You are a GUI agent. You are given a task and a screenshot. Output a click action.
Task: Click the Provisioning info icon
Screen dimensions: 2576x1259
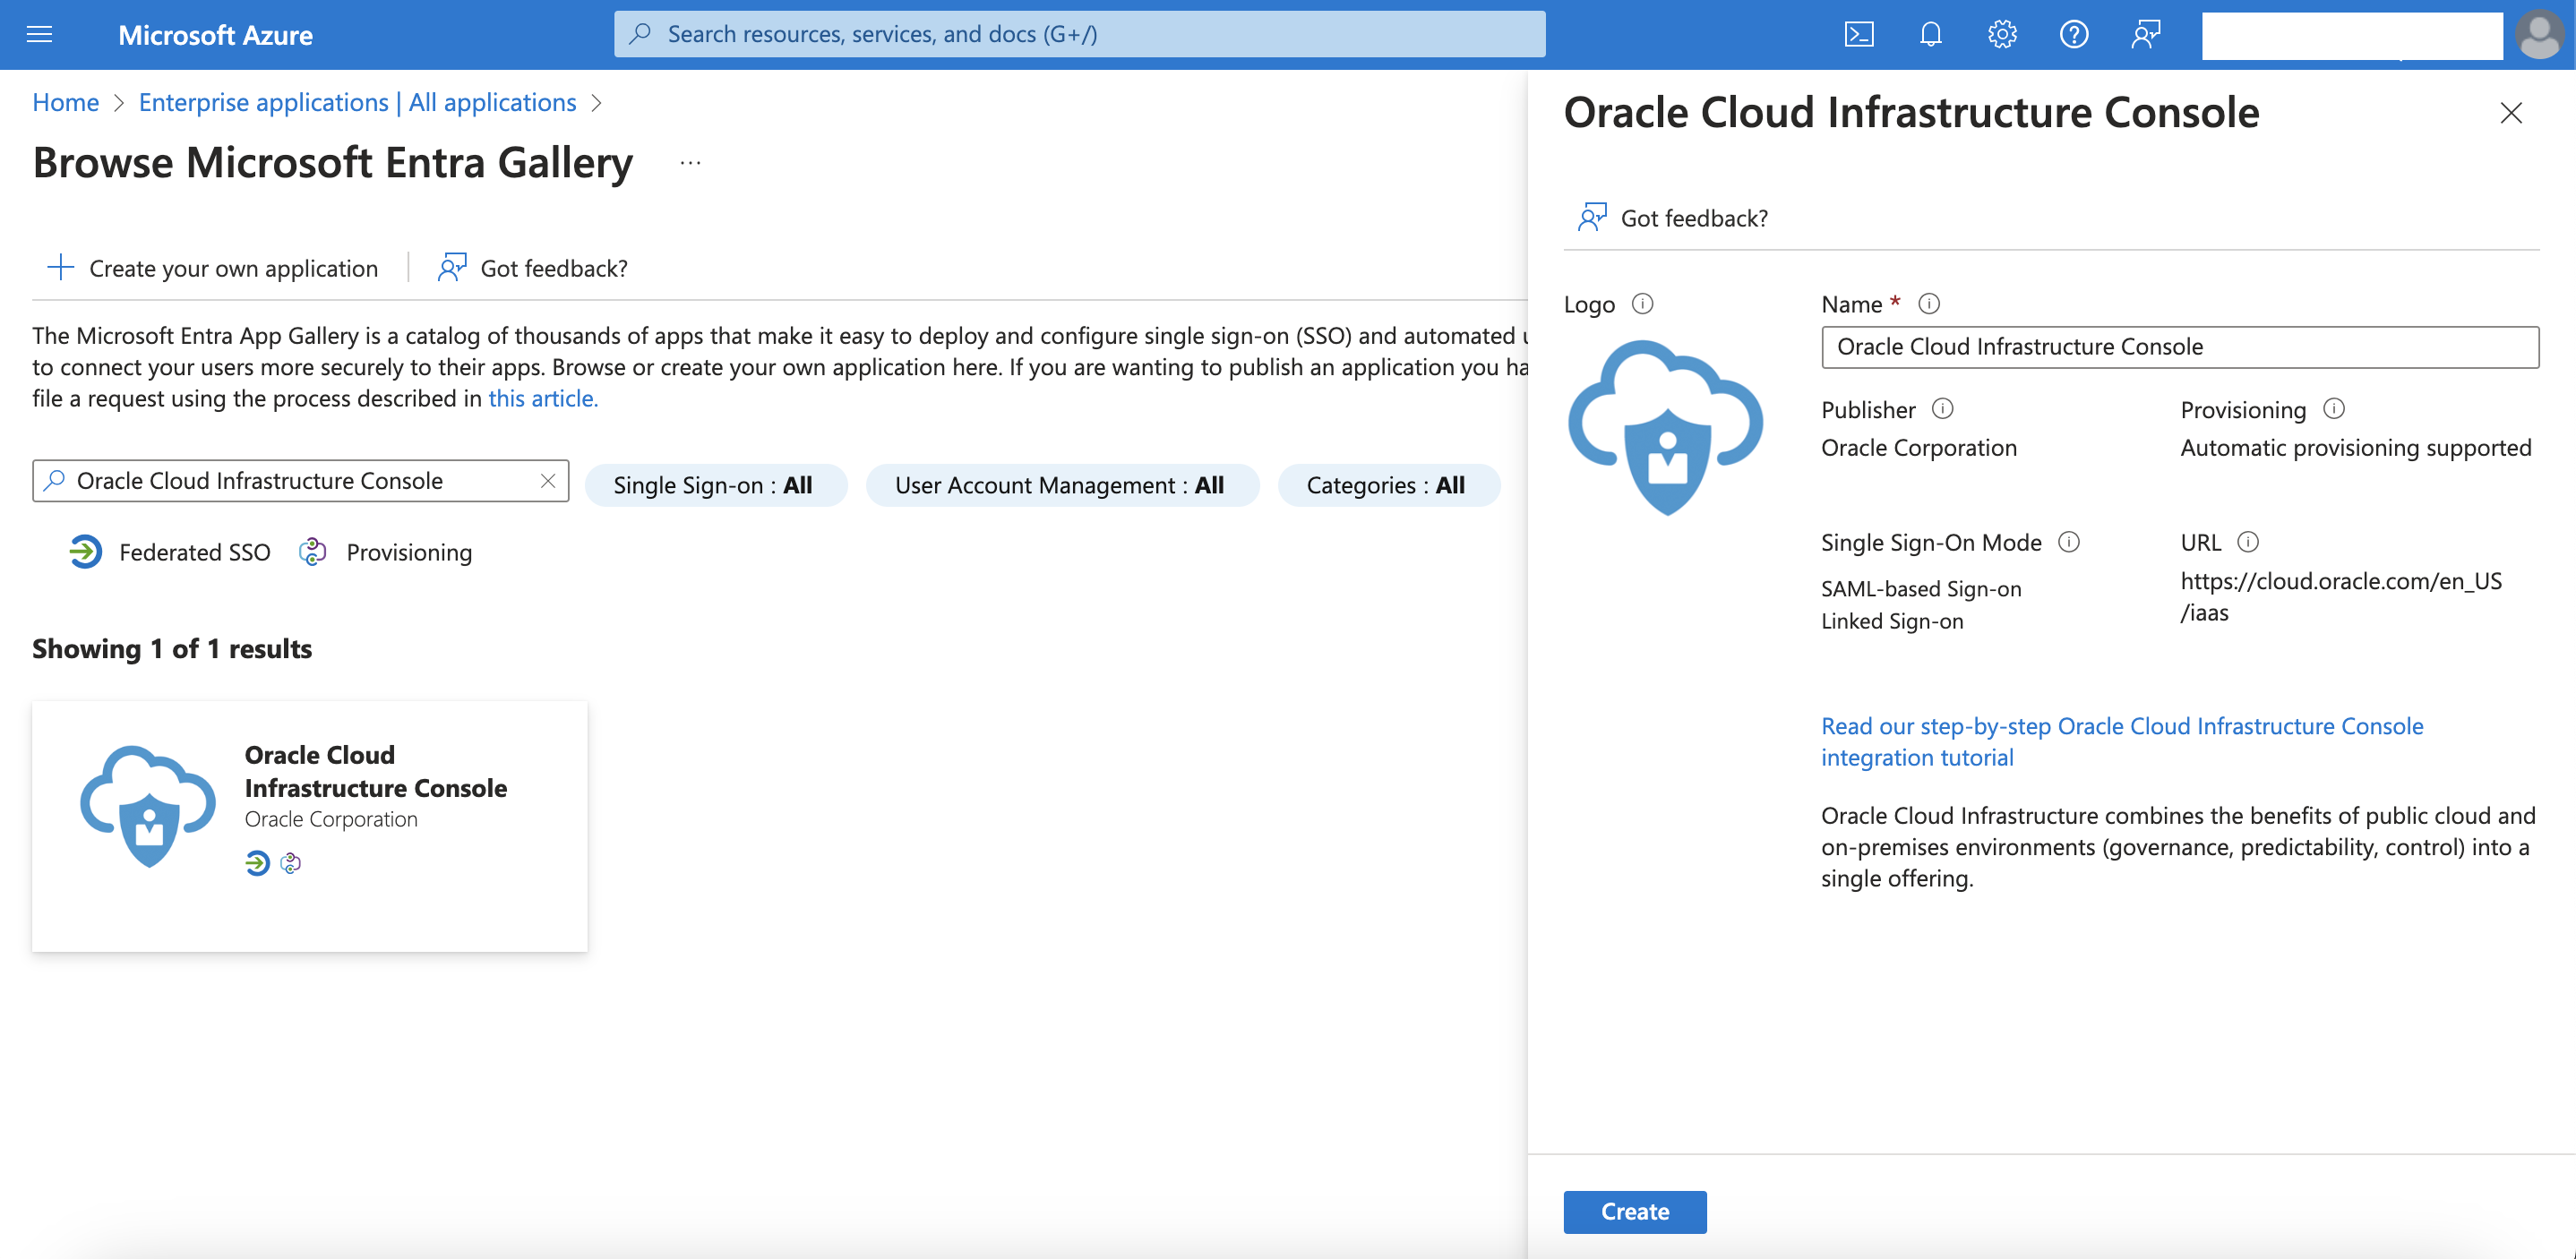tap(2333, 408)
